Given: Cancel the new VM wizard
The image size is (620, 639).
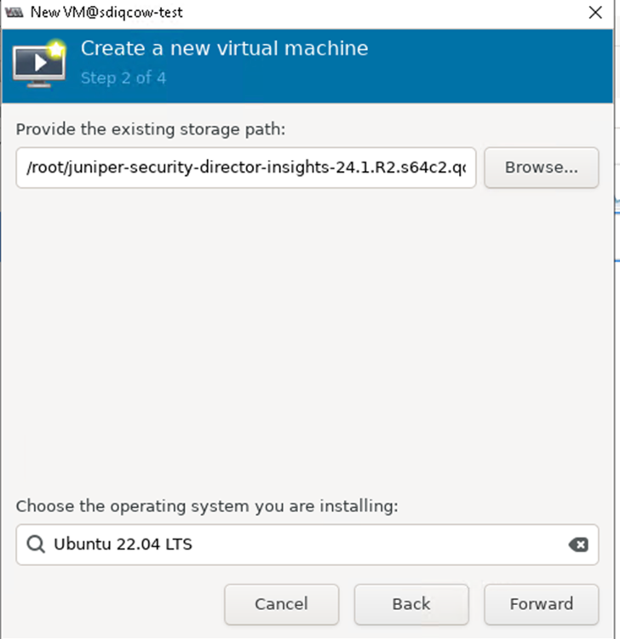Looking at the screenshot, I should [x=281, y=604].
